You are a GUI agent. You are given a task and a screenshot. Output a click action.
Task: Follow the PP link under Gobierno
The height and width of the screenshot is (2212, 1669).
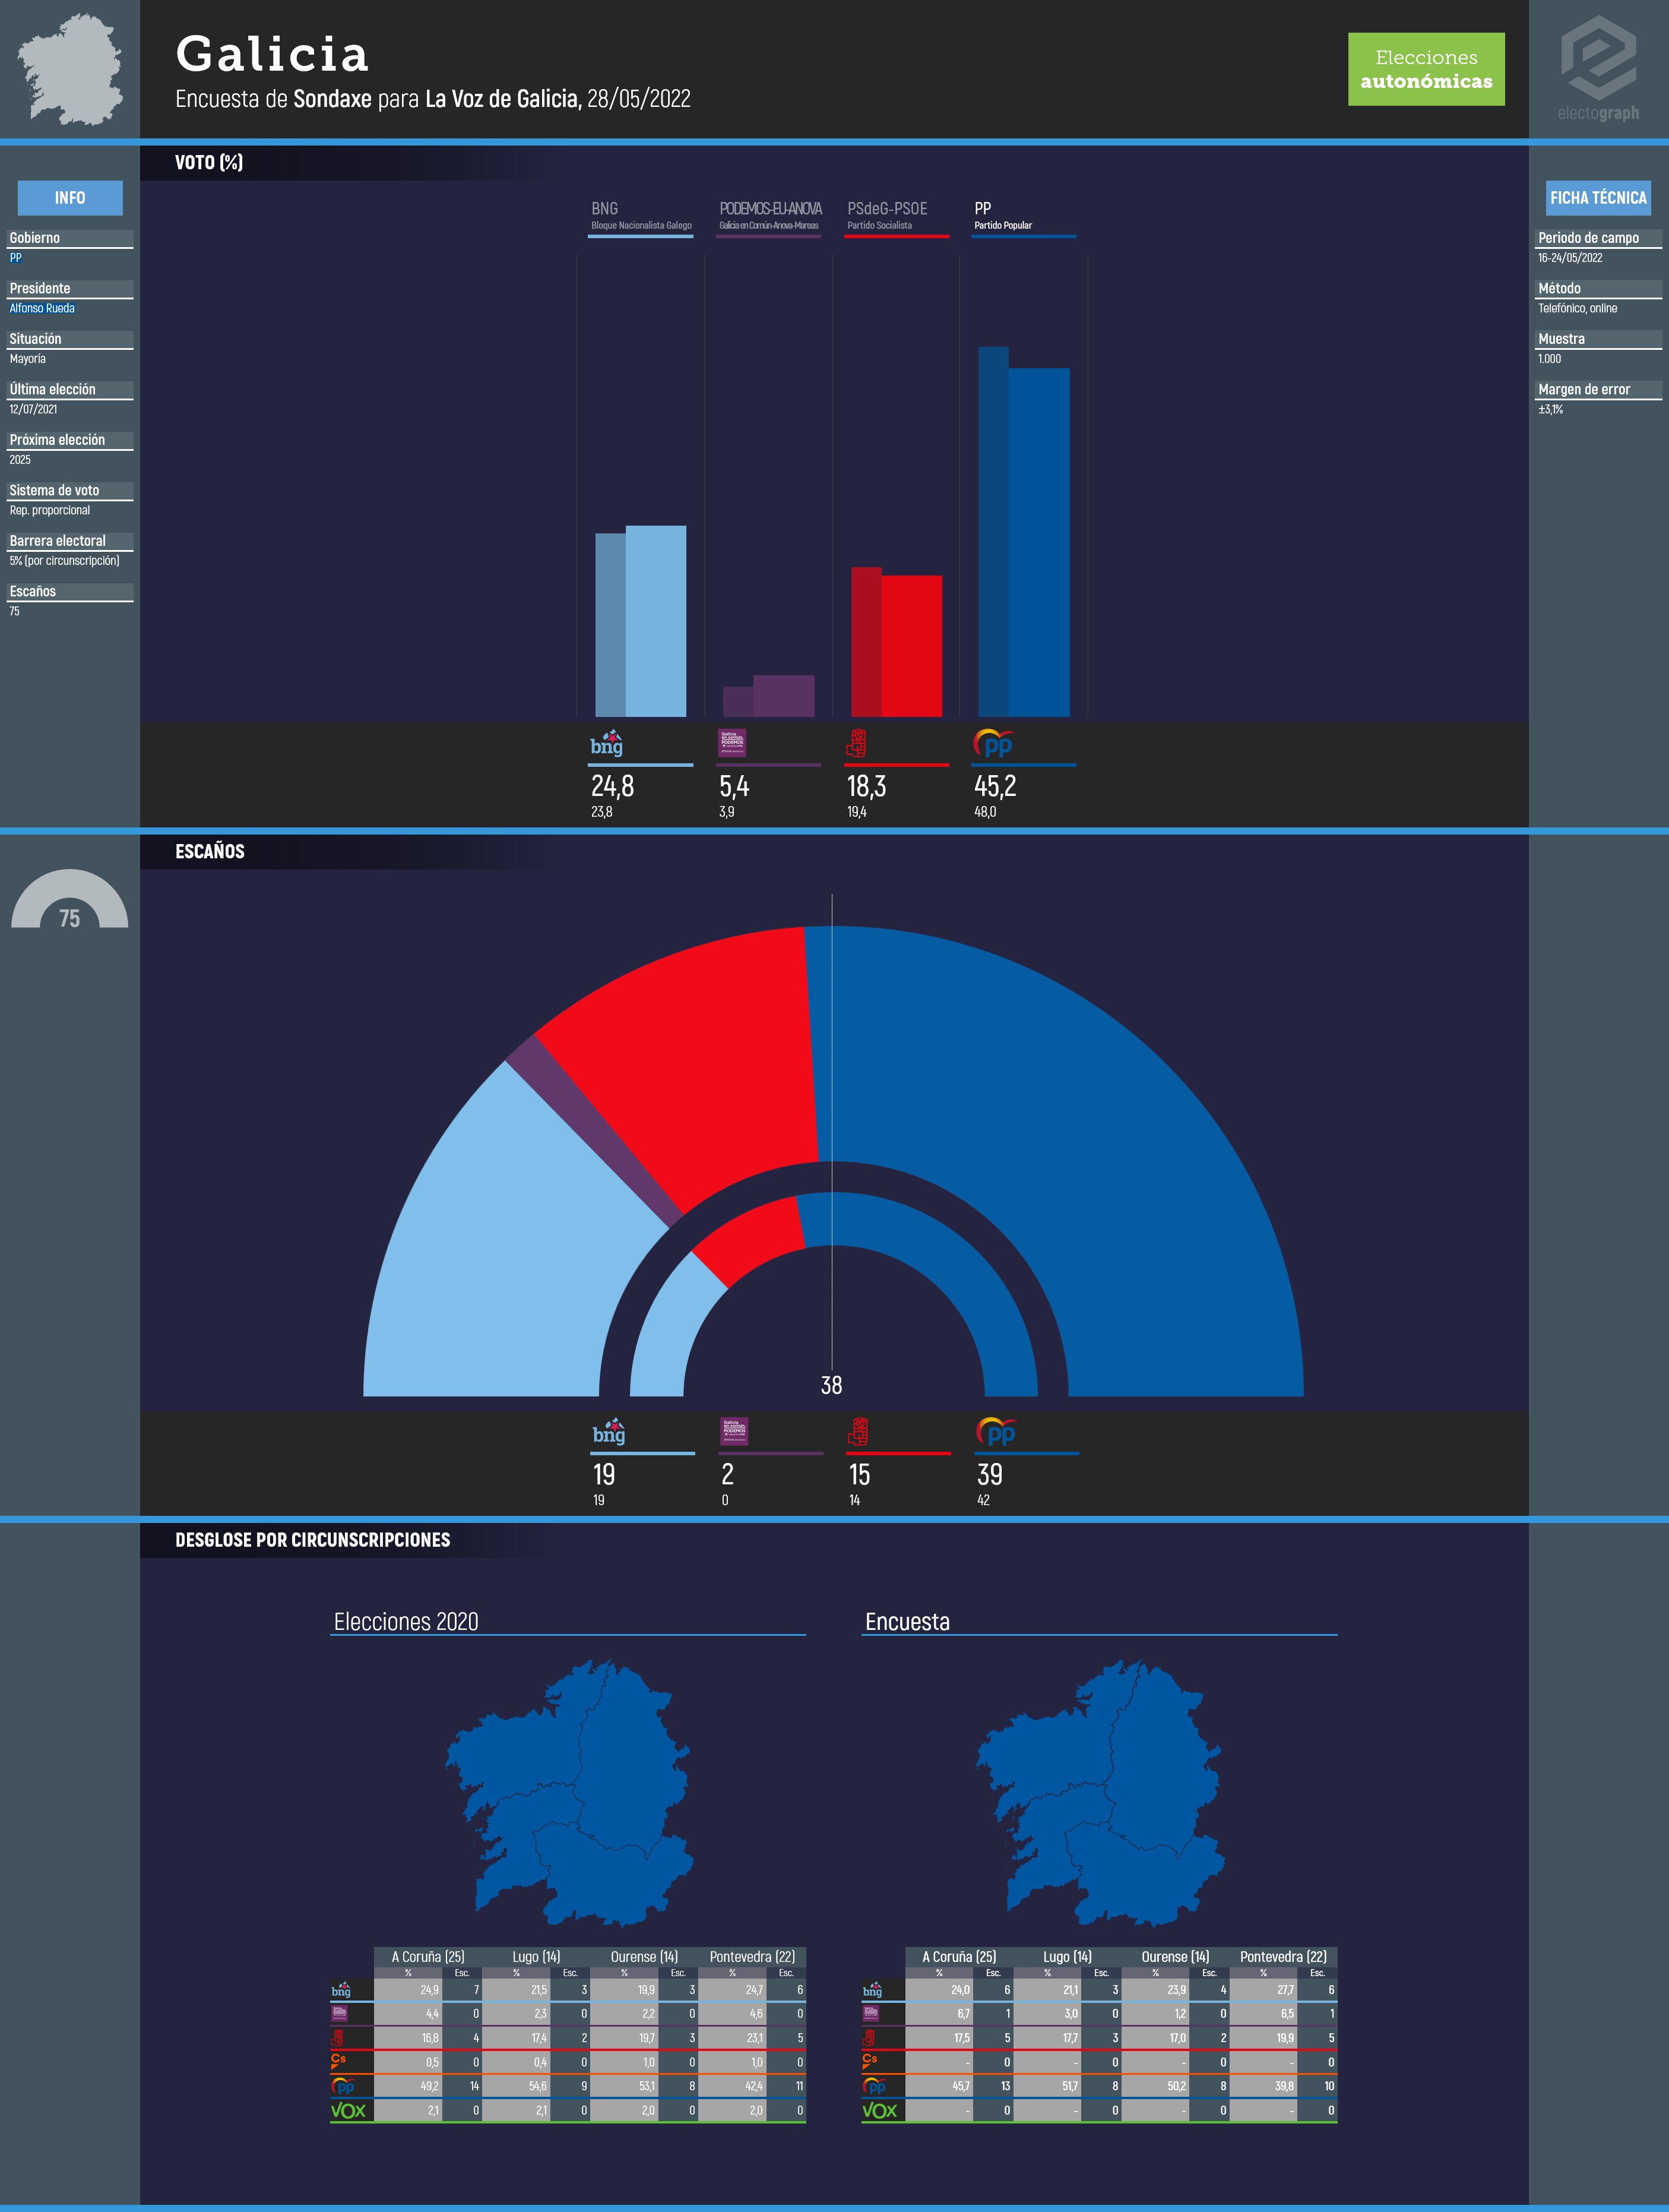[16, 258]
